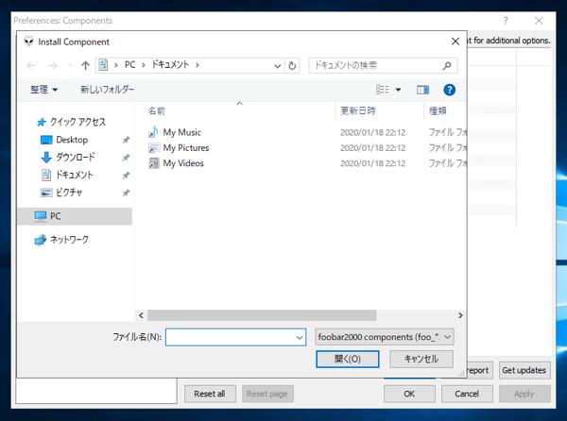
Task: Open the 整理 menu
Action: click(43, 90)
